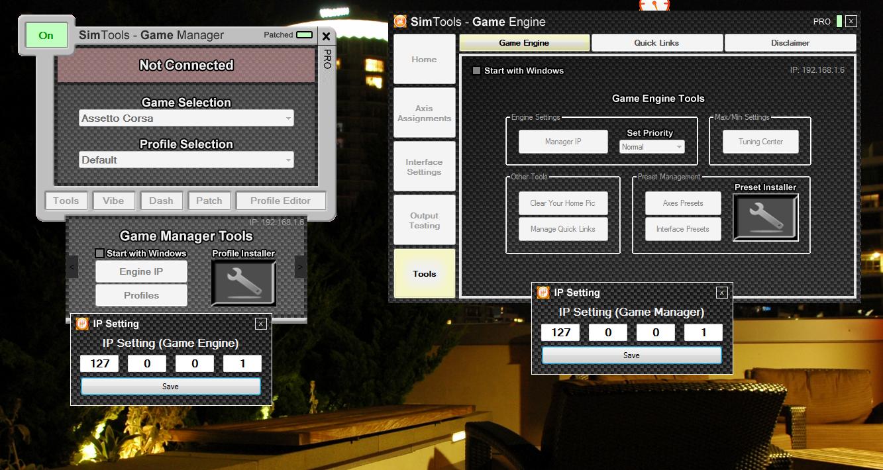The height and width of the screenshot is (470, 883).
Task: Click the Patch button in Game Manager
Action: 209,201
